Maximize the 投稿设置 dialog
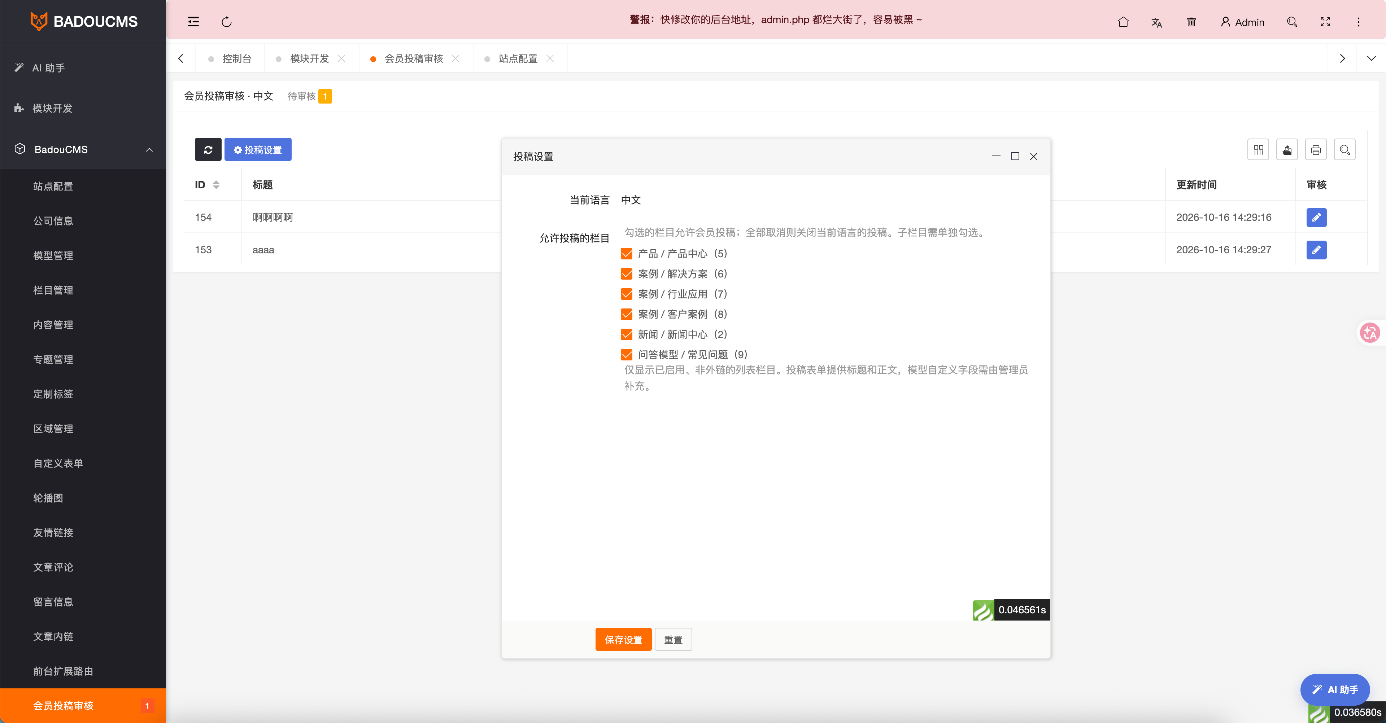Viewport: 1386px width, 723px height. [1015, 157]
